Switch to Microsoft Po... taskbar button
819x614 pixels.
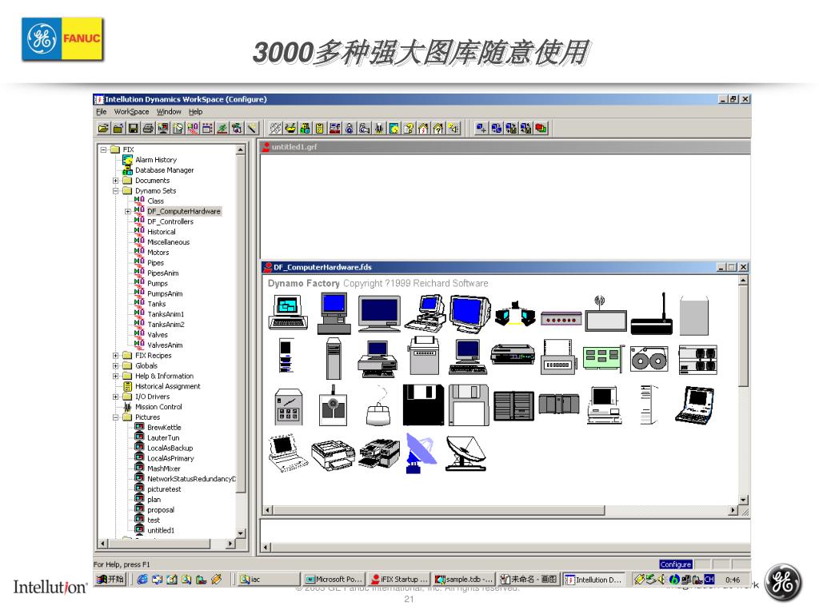pos(334,580)
